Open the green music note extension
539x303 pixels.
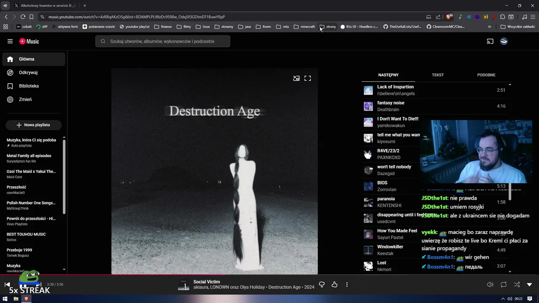click(x=460, y=17)
